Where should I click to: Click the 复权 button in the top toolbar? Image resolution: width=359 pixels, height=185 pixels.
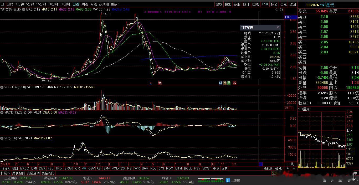point(219,4)
